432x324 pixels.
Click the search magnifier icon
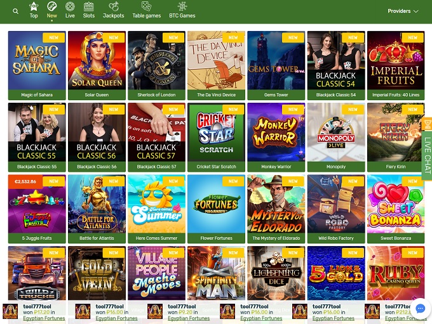point(15,11)
